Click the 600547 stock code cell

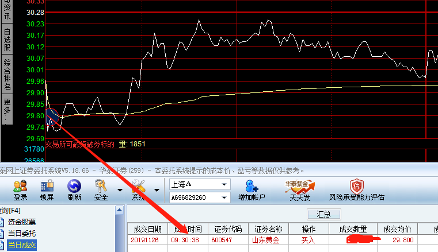point(222,240)
